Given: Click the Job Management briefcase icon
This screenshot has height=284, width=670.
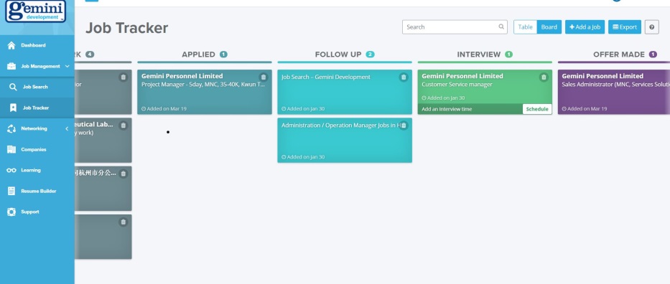Looking at the screenshot, I should point(11,66).
